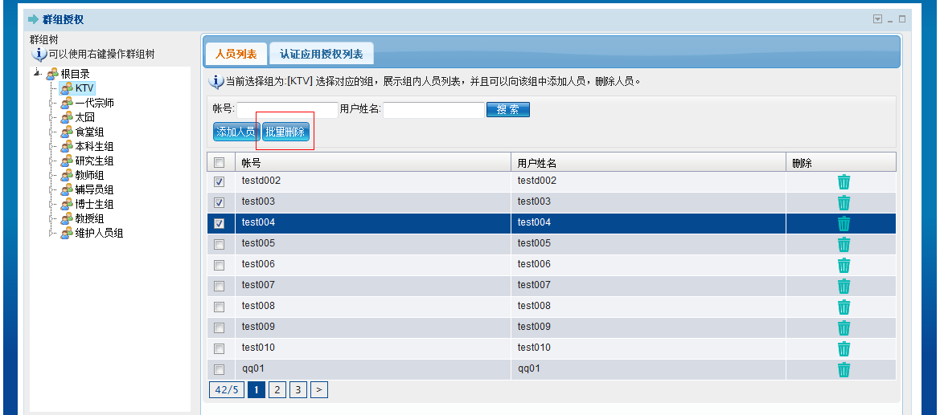Click the 博士生组 group icon
This screenshot has width=940, height=415.
click(67, 204)
